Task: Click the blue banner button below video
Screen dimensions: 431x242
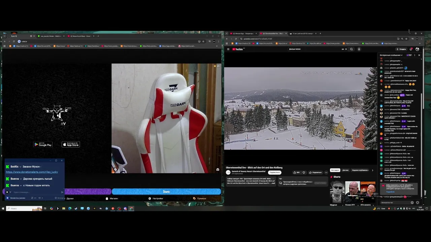Action: (166, 192)
